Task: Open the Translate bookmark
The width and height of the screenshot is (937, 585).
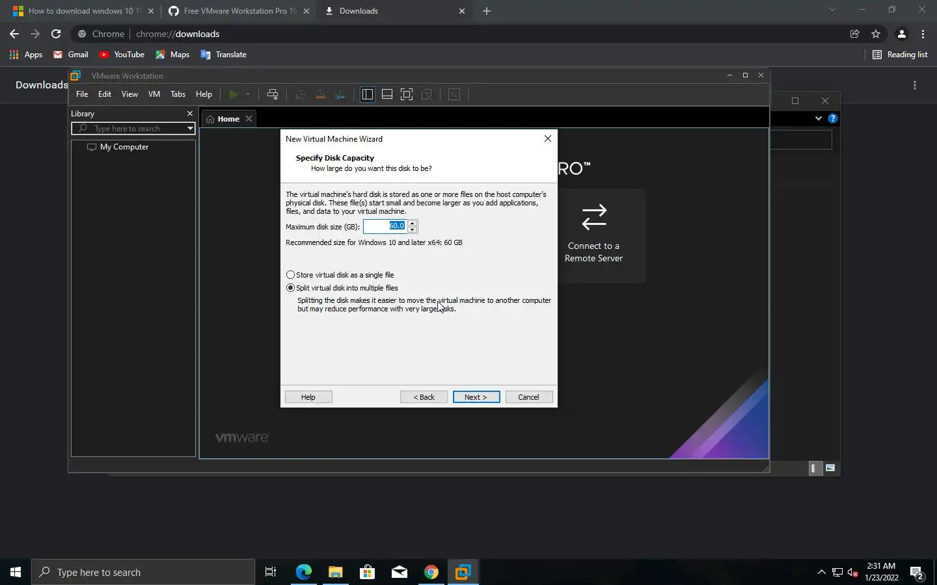Action: tap(224, 55)
